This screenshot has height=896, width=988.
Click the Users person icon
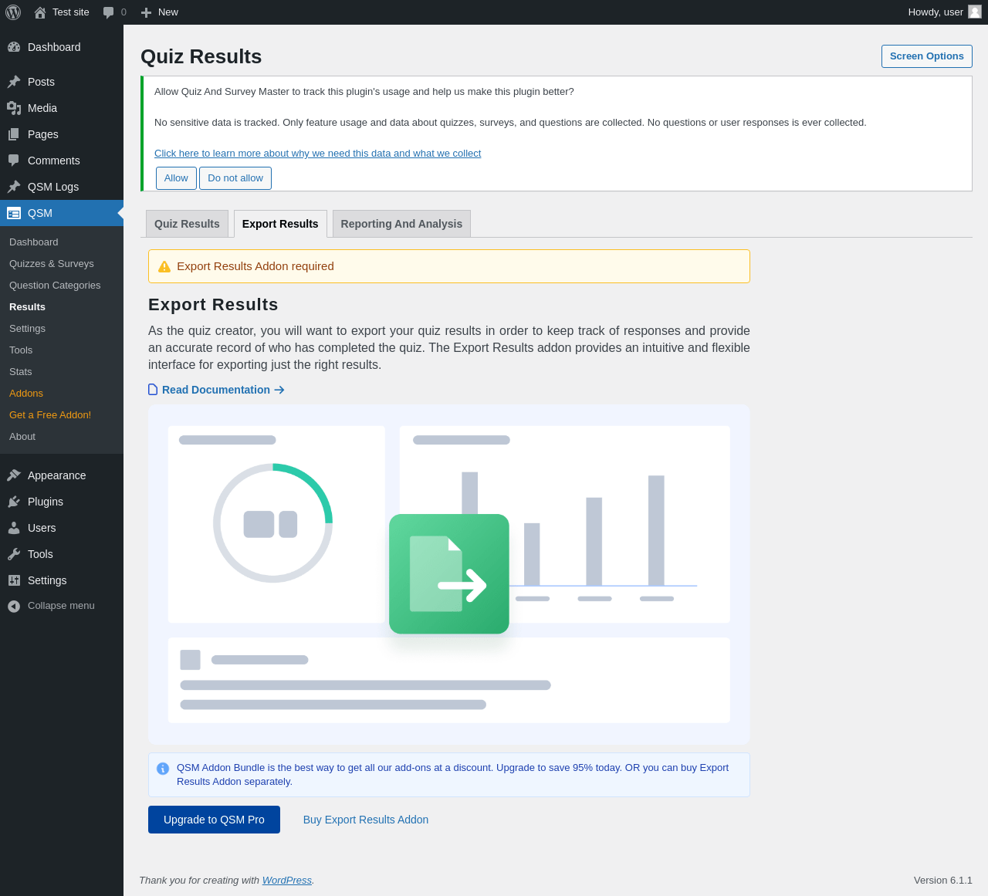(14, 528)
